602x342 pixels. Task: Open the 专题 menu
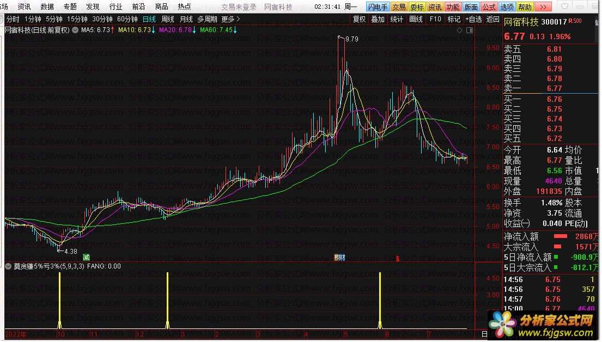(x=70, y=7)
